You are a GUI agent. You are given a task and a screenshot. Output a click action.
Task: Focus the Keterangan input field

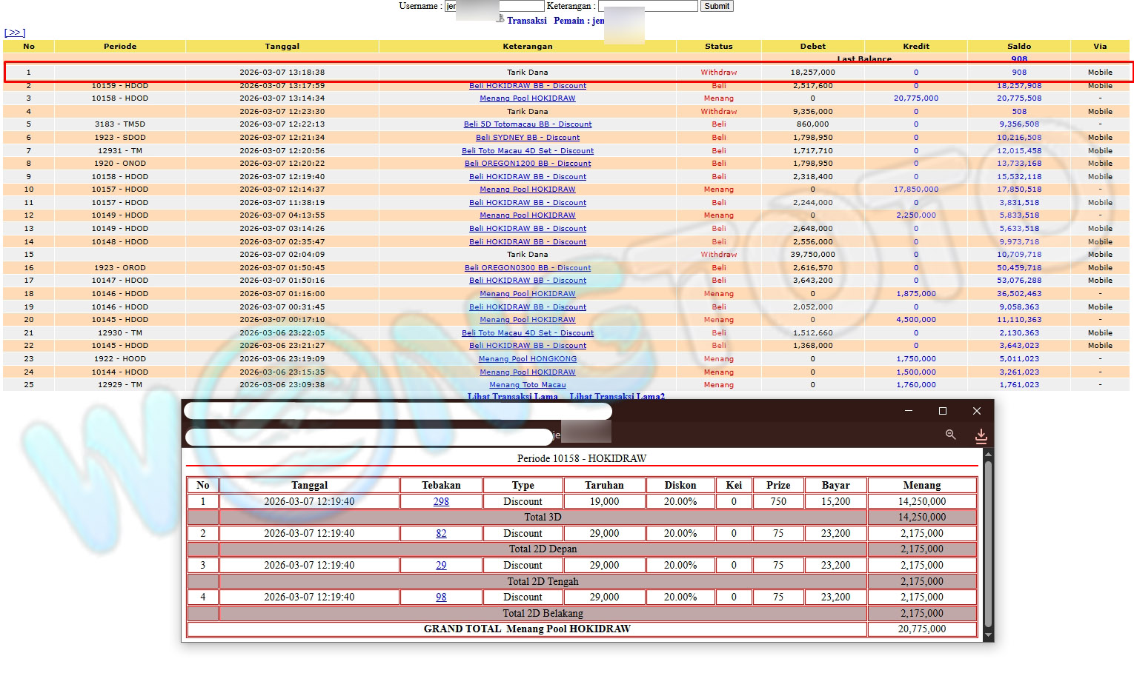[649, 6]
